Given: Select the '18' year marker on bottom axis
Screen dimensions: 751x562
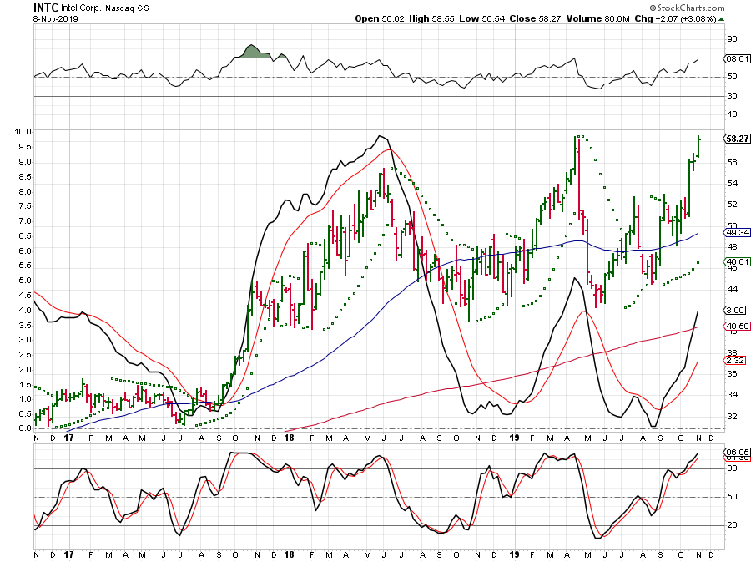Looking at the screenshot, I should click(287, 554).
